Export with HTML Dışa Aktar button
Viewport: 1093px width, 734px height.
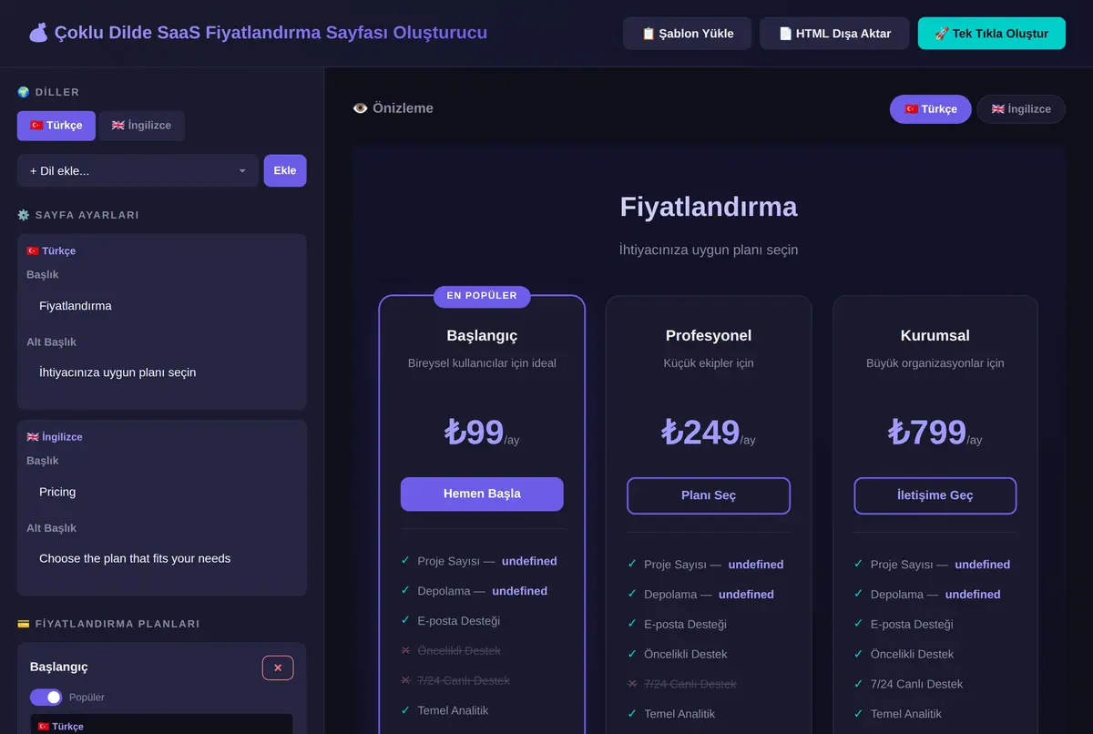point(834,34)
